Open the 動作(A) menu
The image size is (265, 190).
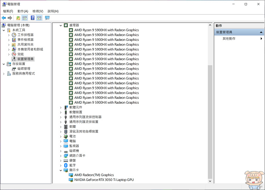click(22, 11)
